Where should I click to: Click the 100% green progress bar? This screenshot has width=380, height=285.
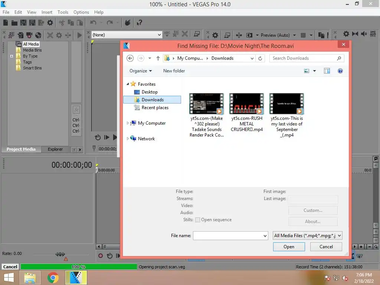coord(79,267)
